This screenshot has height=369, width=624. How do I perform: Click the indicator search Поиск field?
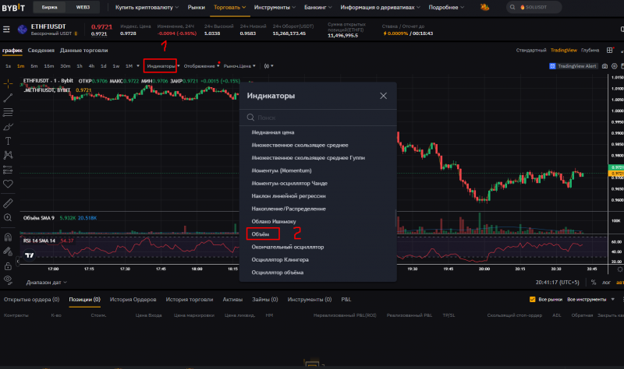pyautogui.click(x=318, y=118)
